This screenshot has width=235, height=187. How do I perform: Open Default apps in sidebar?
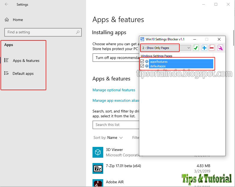(x=23, y=73)
